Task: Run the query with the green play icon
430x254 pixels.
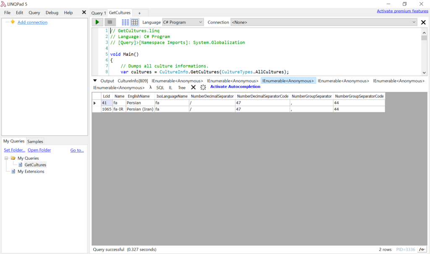Action: (x=97, y=22)
